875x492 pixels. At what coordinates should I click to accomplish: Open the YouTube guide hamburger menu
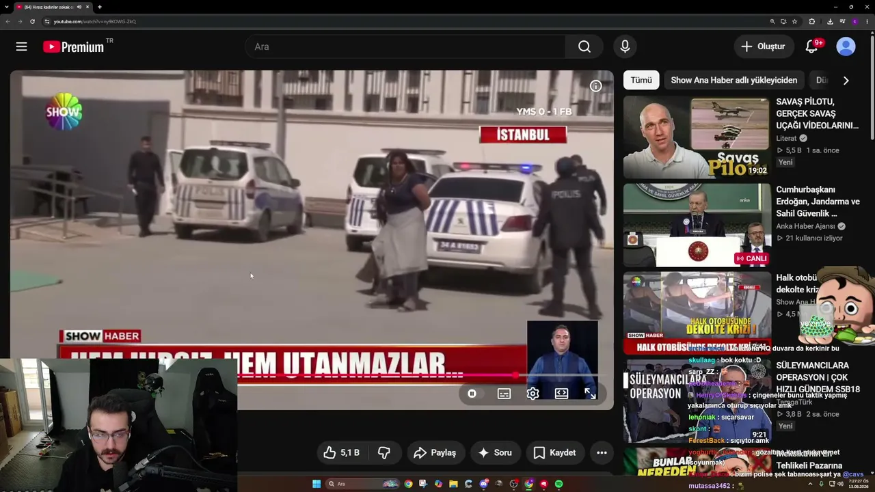[21, 46]
